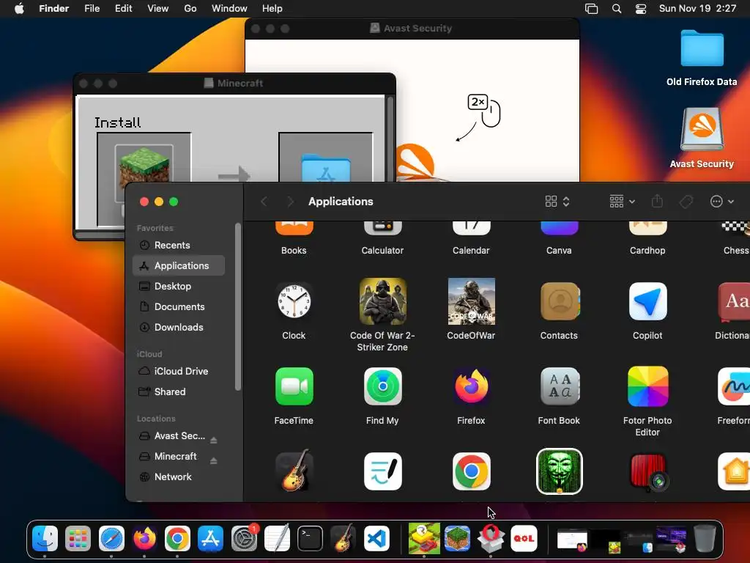Open the Home app house icon

click(735, 471)
